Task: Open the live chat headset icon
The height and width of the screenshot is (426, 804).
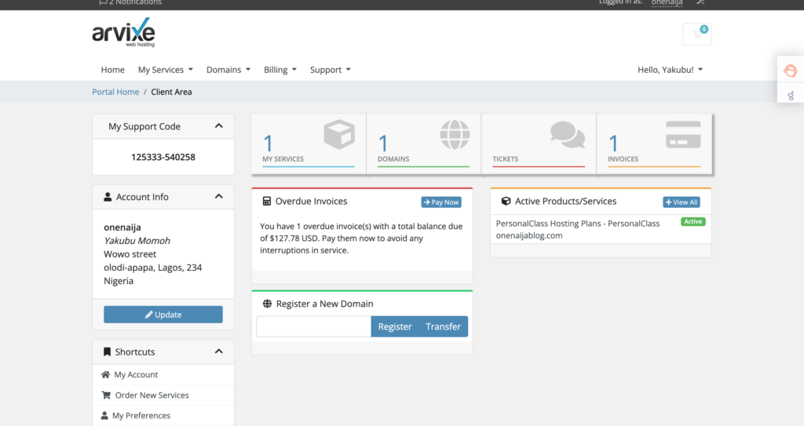Action: click(x=790, y=71)
